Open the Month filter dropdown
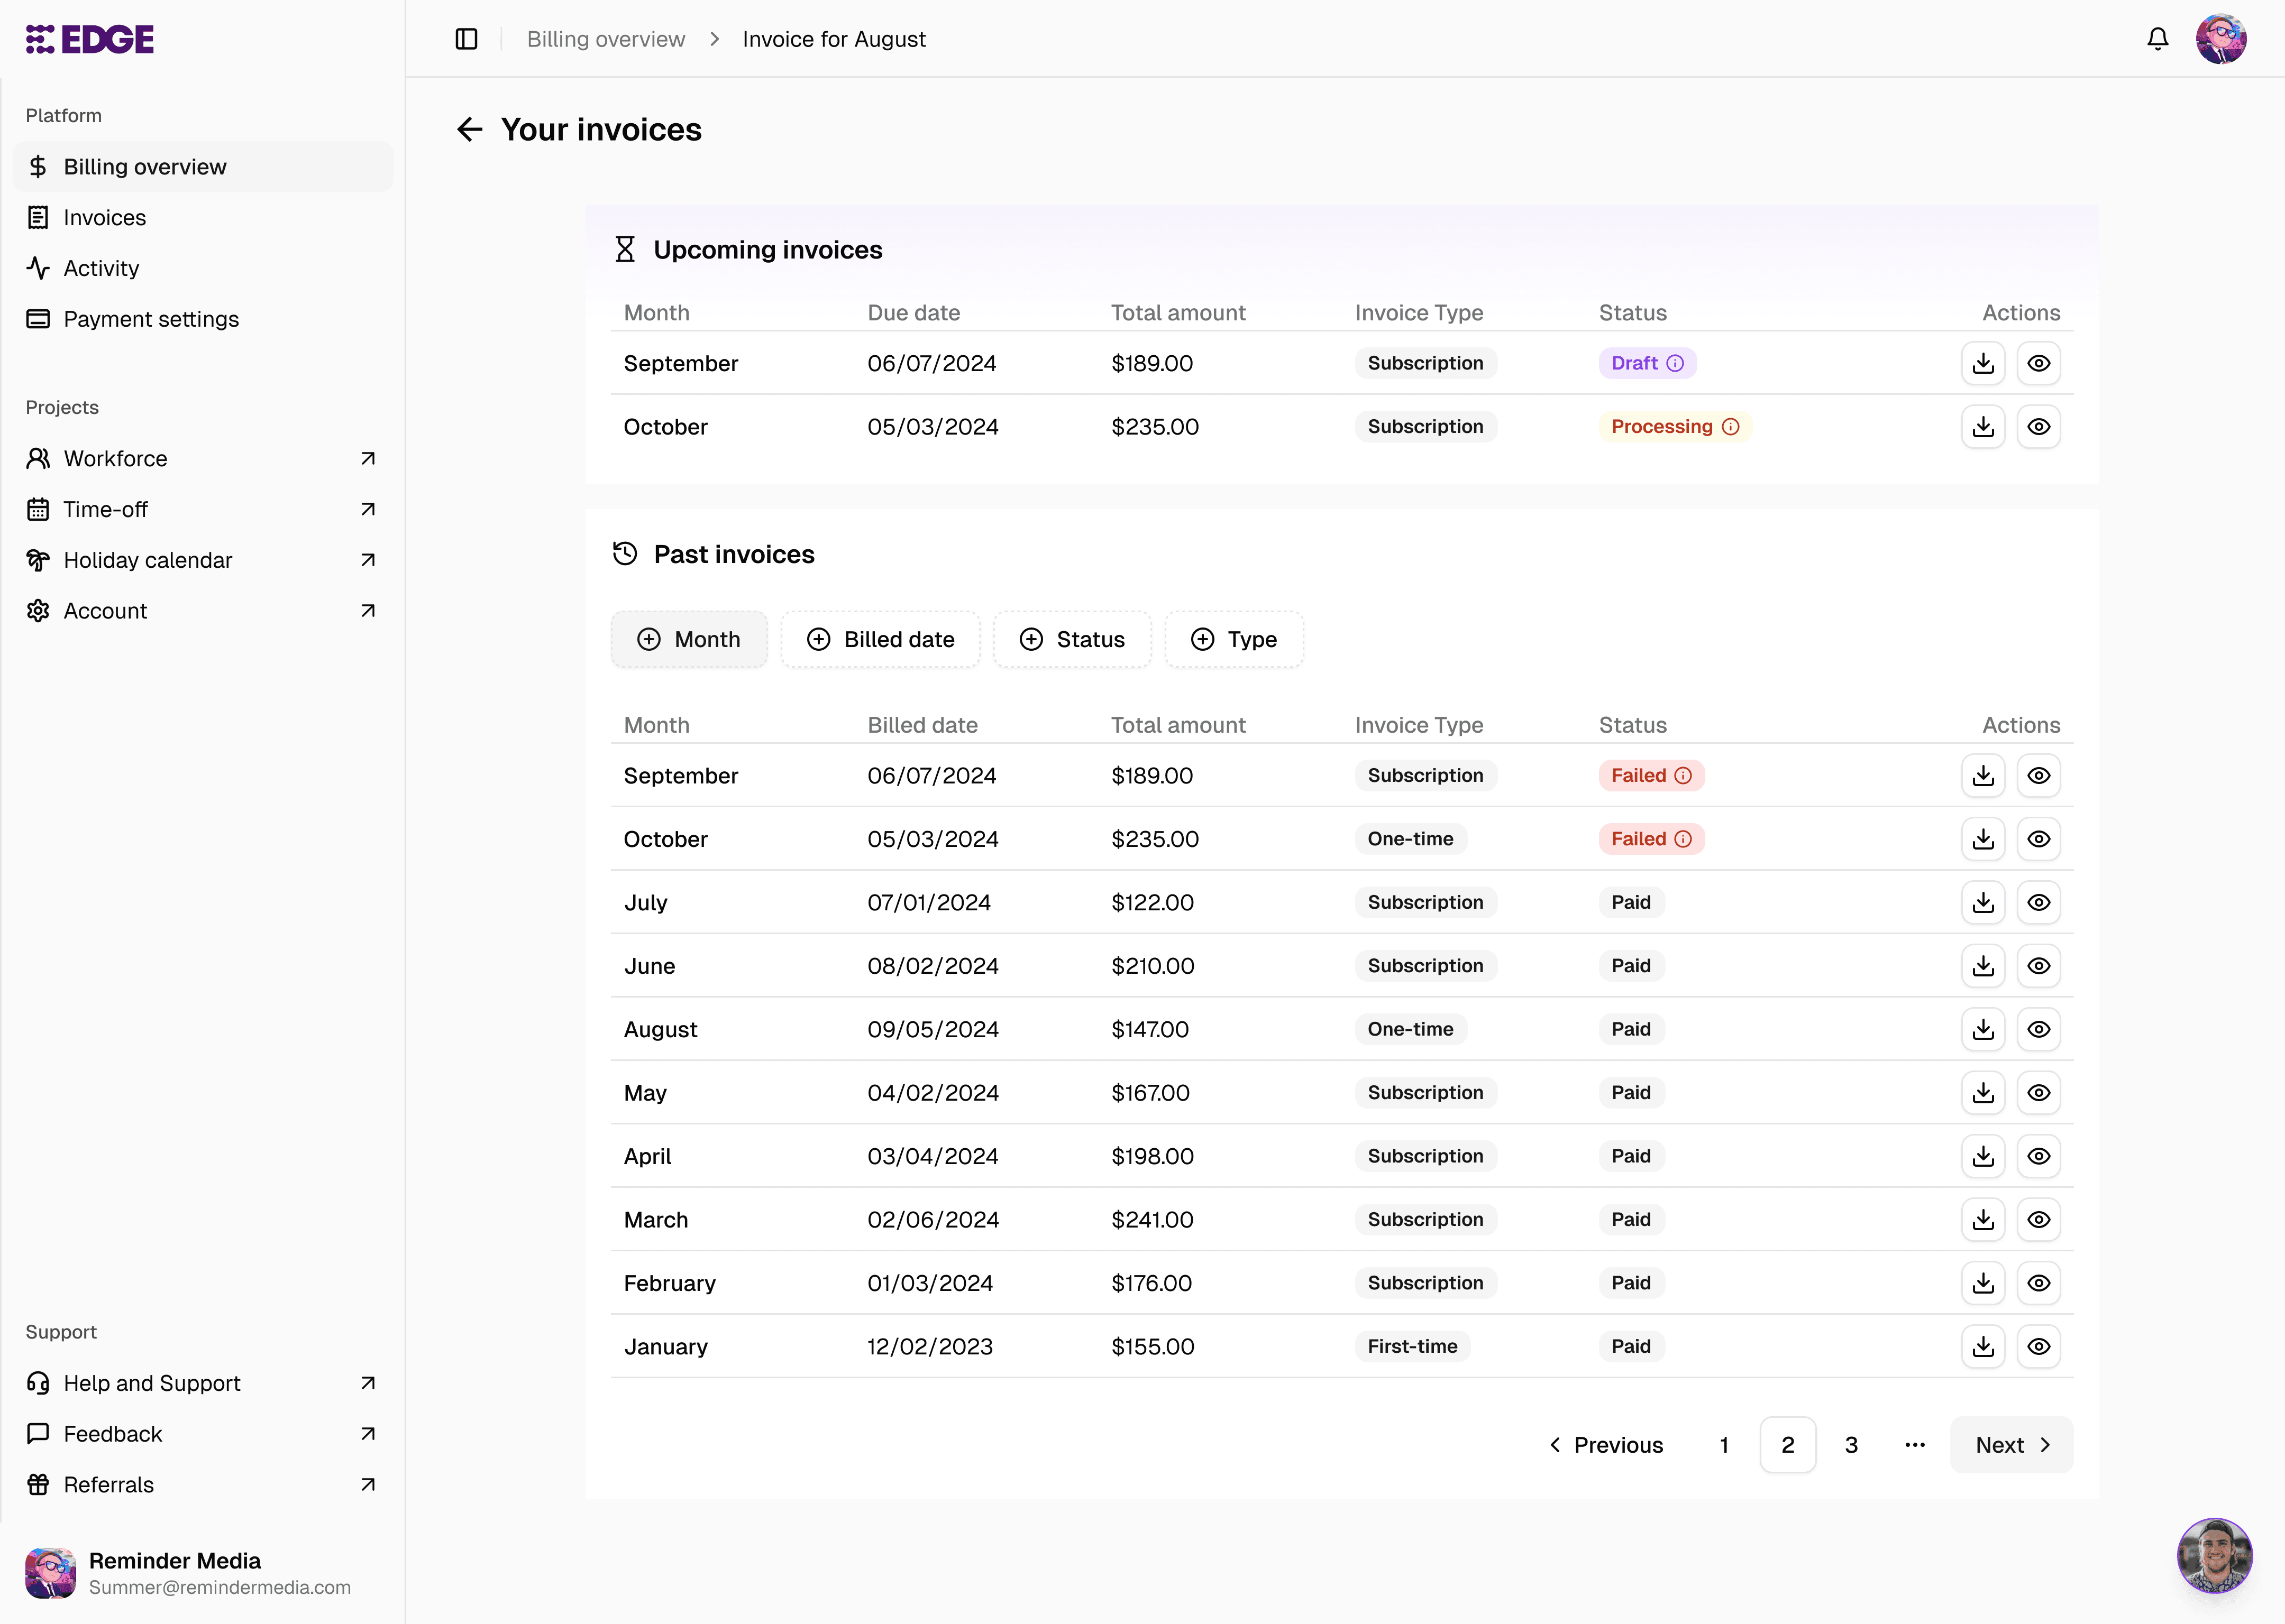Image resolution: width=2285 pixels, height=1624 pixels. coord(688,639)
